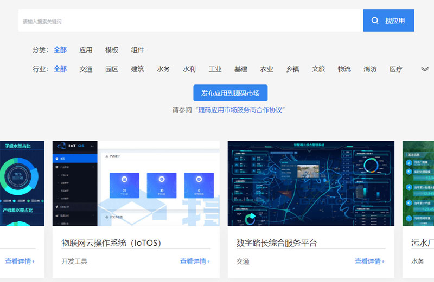This screenshot has width=434, height=282.
Task: Select the 模板 category filter
Action: click(x=112, y=50)
